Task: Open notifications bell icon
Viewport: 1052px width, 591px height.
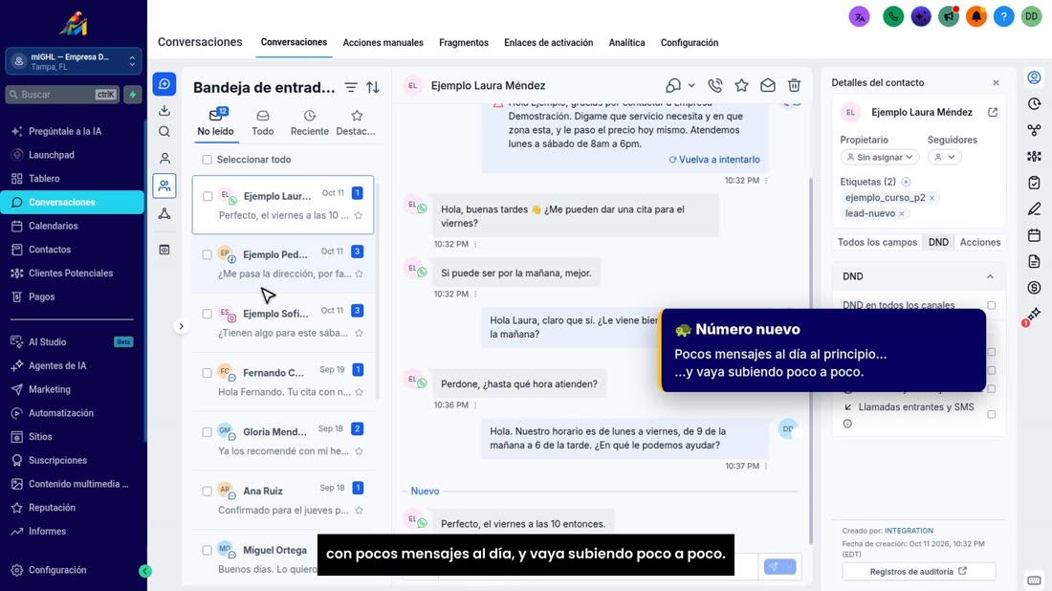Action: tap(976, 17)
